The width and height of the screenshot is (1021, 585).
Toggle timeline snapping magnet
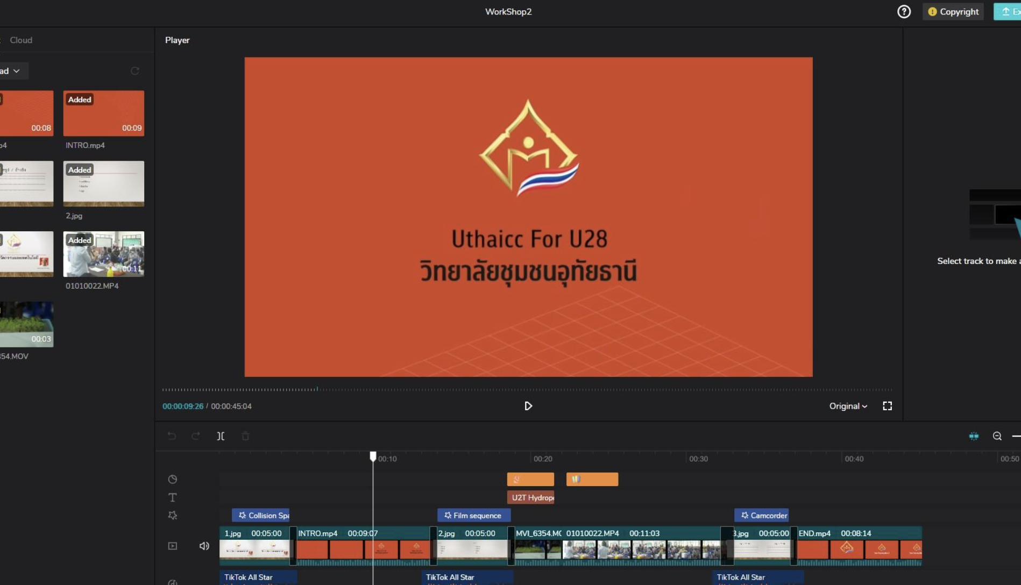[x=974, y=436]
